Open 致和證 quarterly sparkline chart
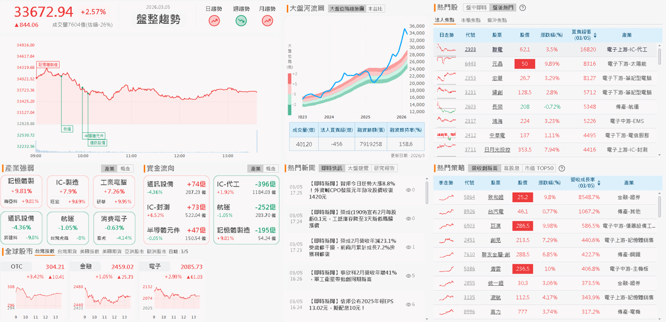The height and width of the screenshot is (322, 666). tap(446, 197)
